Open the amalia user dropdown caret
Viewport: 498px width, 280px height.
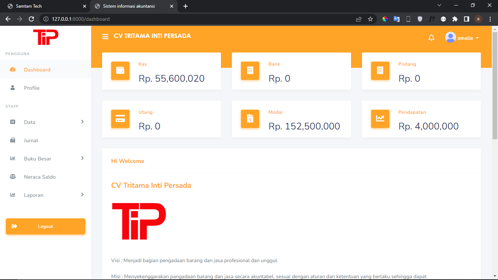(477, 38)
